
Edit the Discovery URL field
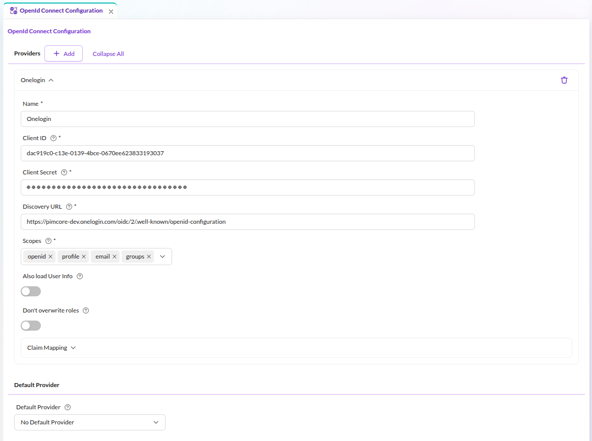point(248,222)
